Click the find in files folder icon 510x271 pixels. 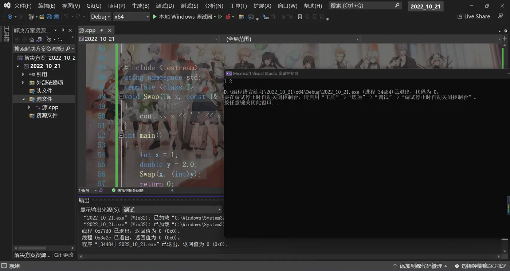click(x=241, y=17)
